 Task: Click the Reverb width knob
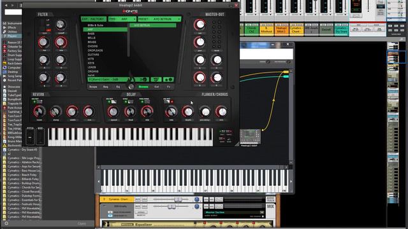click(72, 112)
